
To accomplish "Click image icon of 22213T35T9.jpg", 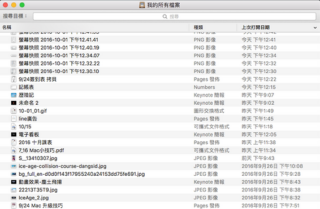I will coord(14,190).
